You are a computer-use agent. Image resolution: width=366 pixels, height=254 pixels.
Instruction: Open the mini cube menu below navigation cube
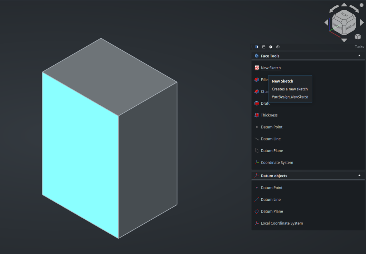(x=357, y=36)
